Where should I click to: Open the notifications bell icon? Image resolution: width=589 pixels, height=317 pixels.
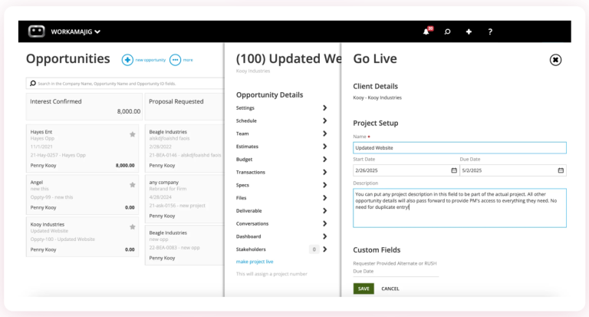coord(426,31)
